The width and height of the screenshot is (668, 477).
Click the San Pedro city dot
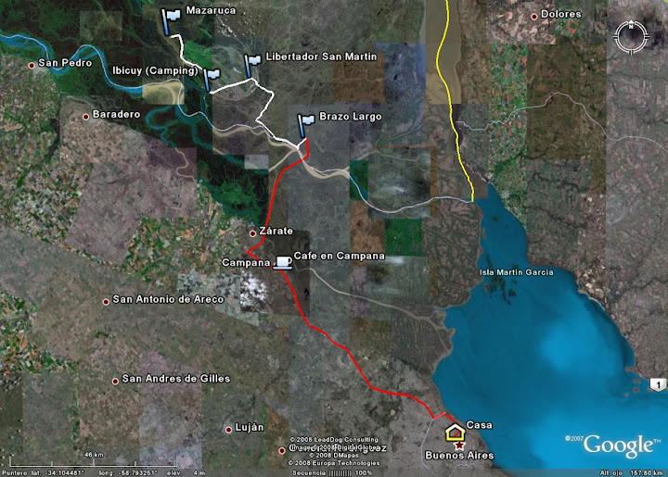coord(32,66)
